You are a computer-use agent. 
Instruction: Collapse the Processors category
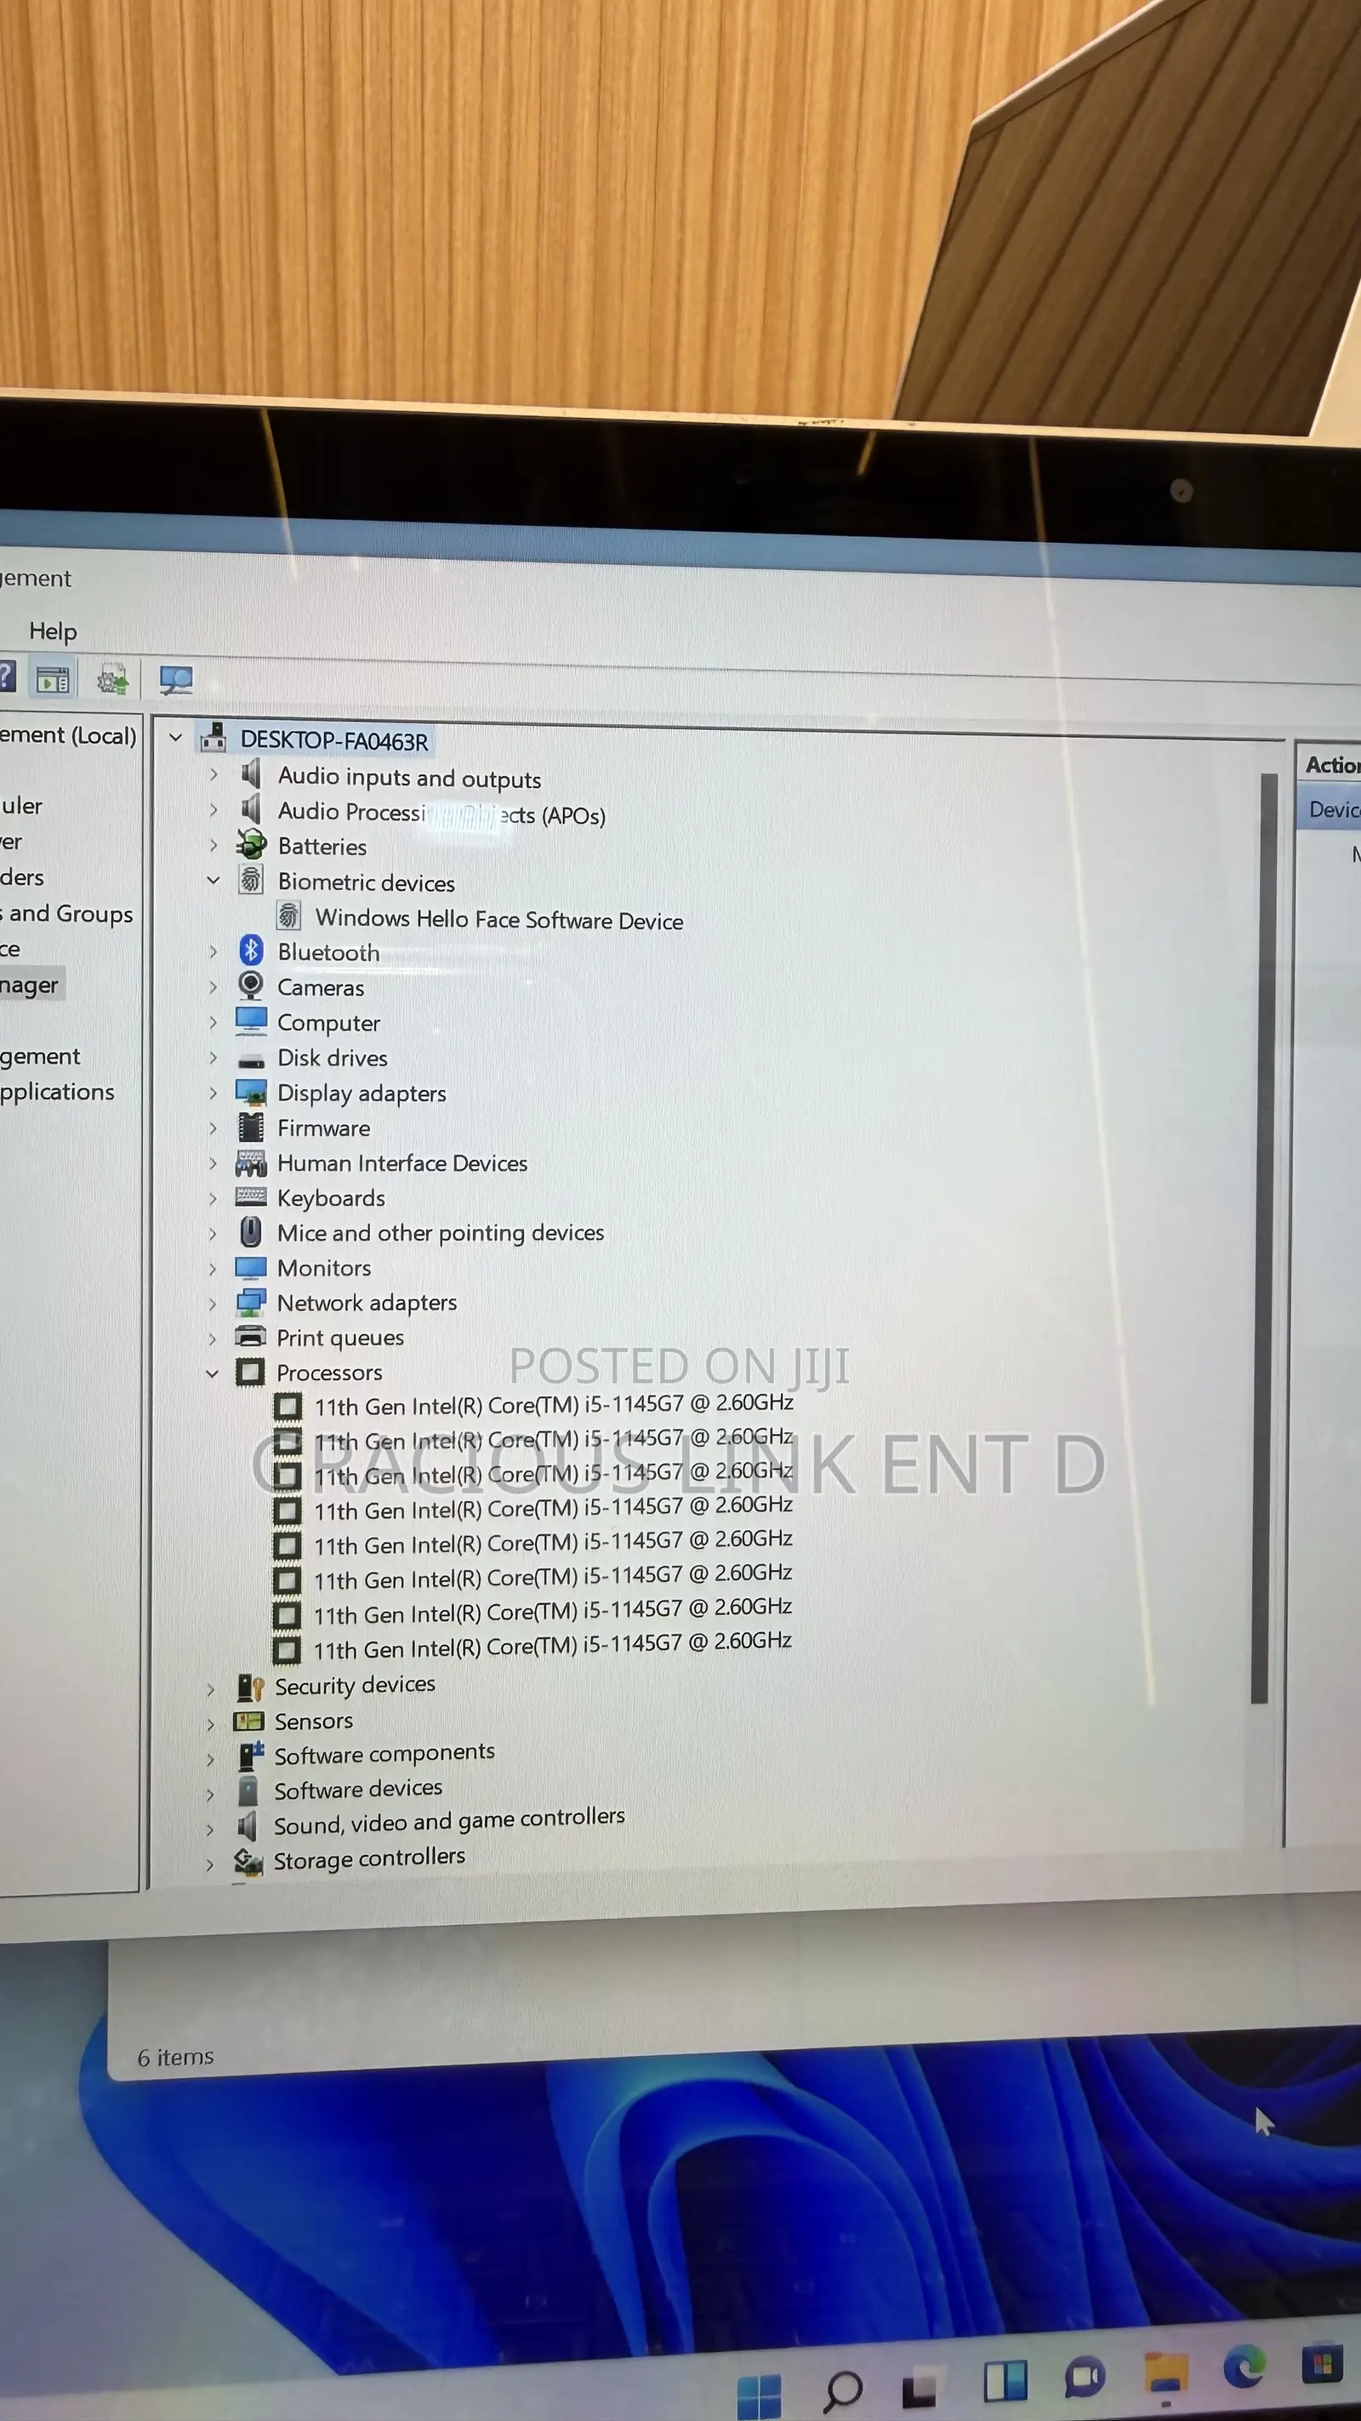click(213, 1373)
